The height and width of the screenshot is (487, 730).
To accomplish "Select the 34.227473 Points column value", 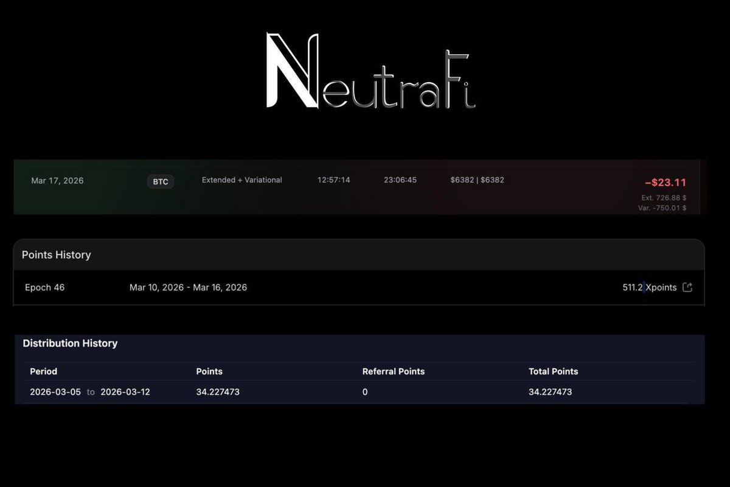I will pyautogui.click(x=218, y=392).
